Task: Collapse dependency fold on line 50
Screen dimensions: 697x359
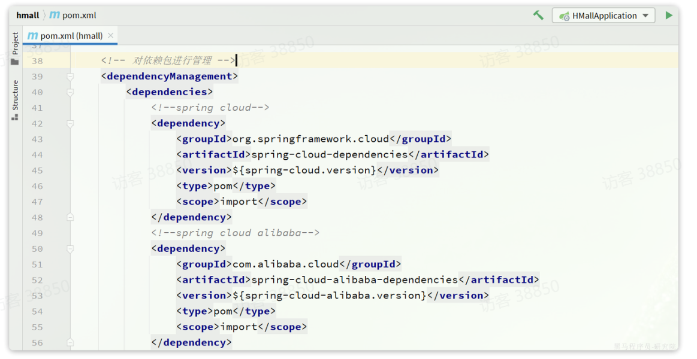Action: pos(70,249)
